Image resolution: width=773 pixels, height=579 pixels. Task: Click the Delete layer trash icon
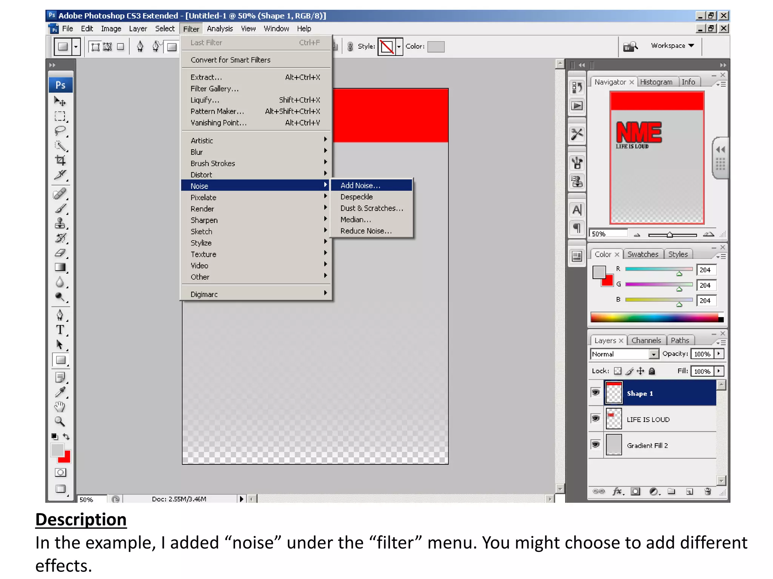(708, 491)
